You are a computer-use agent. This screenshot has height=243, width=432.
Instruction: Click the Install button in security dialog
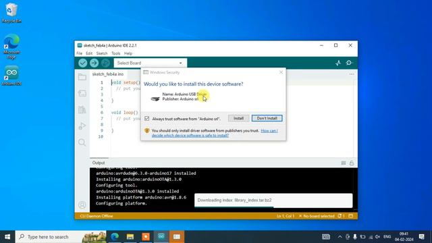pyautogui.click(x=238, y=118)
